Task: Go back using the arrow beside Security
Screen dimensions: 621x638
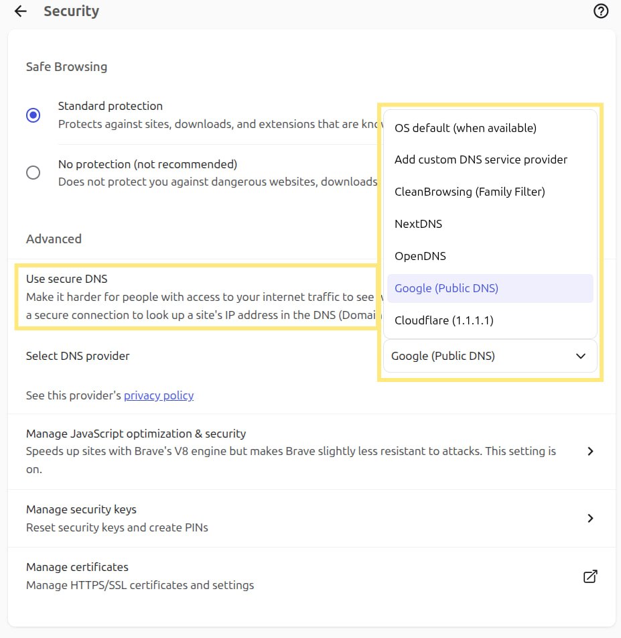Action: [x=20, y=11]
